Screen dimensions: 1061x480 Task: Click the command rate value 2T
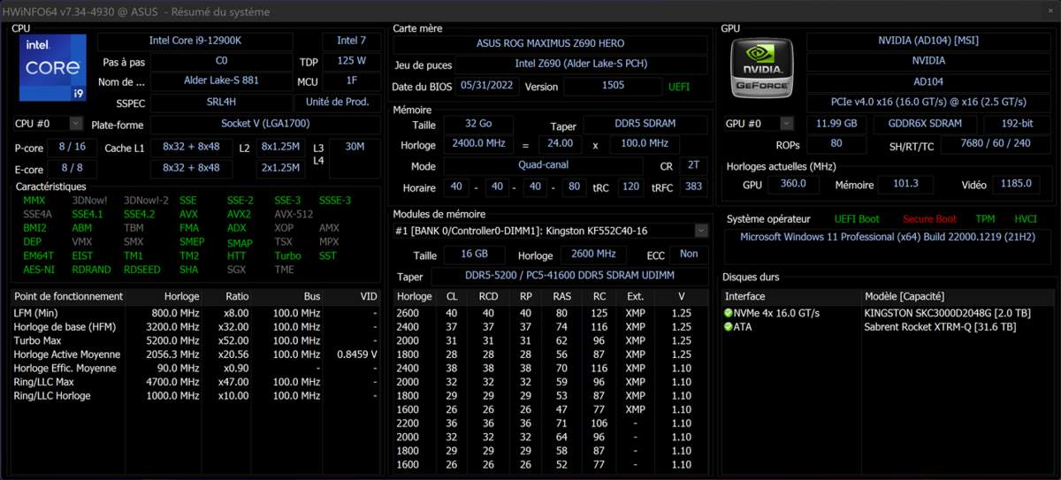691,165
